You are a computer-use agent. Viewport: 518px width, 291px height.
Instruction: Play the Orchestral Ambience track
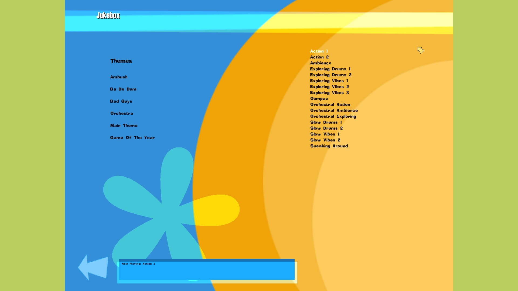click(334, 110)
